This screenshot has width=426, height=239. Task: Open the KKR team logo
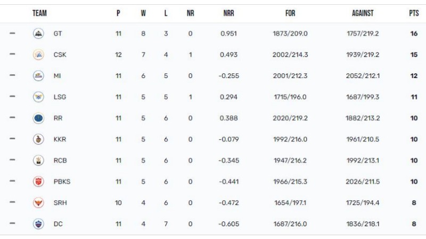[x=38, y=139]
